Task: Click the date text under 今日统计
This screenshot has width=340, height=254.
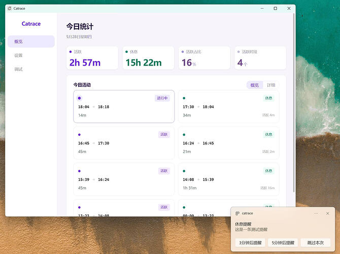Action: point(79,37)
